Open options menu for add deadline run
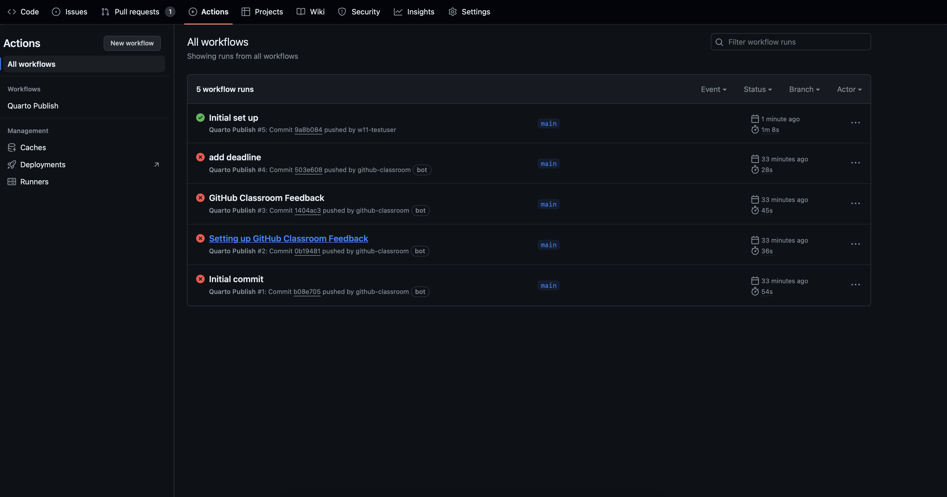The width and height of the screenshot is (947, 497). tap(855, 163)
